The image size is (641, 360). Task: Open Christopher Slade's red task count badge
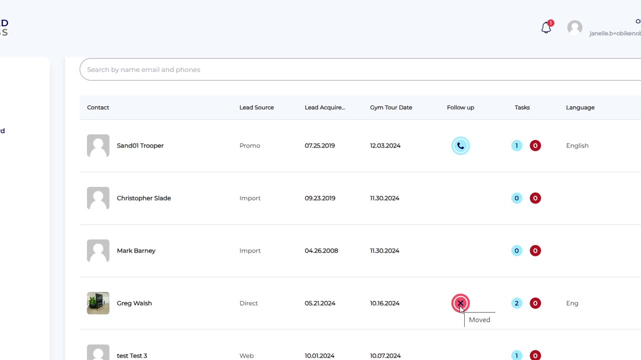click(x=535, y=198)
